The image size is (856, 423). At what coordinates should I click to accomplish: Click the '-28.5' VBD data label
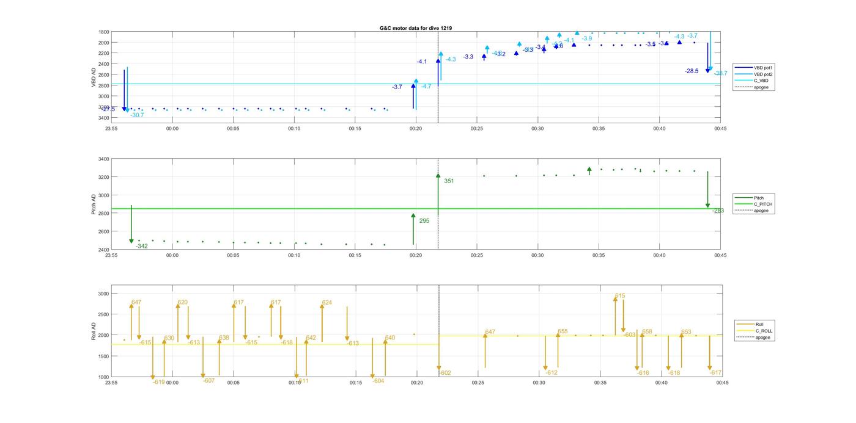tap(692, 71)
